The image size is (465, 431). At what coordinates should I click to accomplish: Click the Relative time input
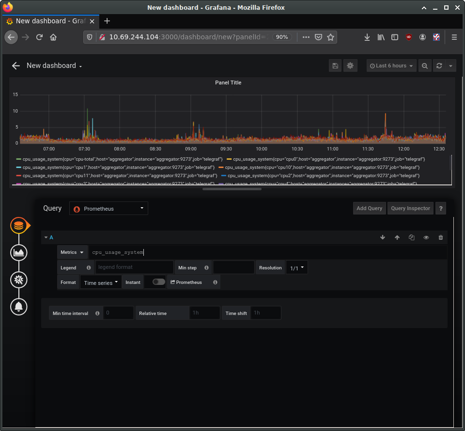click(204, 313)
